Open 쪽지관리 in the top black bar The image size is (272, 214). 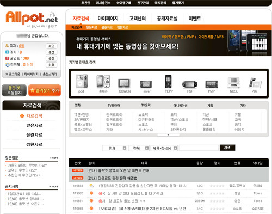(x=160, y=3)
